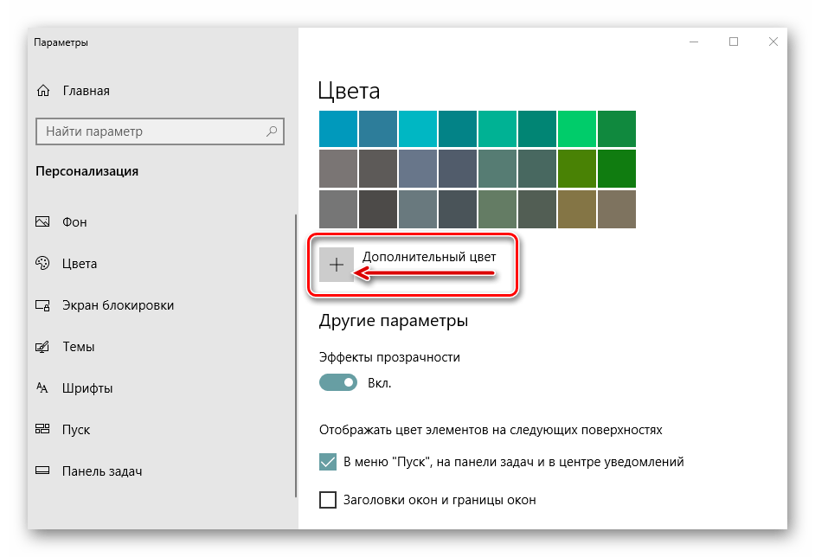Image resolution: width=815 pixels, height=557 pixels.
Task: Maximize the Параметры window
Action: coord(734,42)
